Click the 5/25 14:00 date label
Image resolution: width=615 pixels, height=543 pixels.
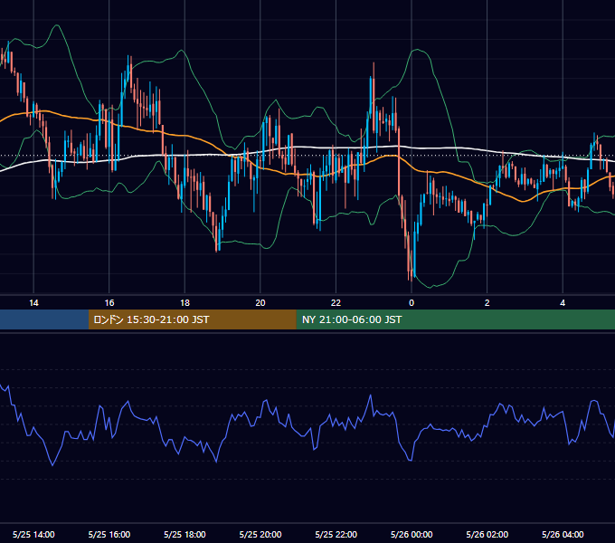(33, 534)
